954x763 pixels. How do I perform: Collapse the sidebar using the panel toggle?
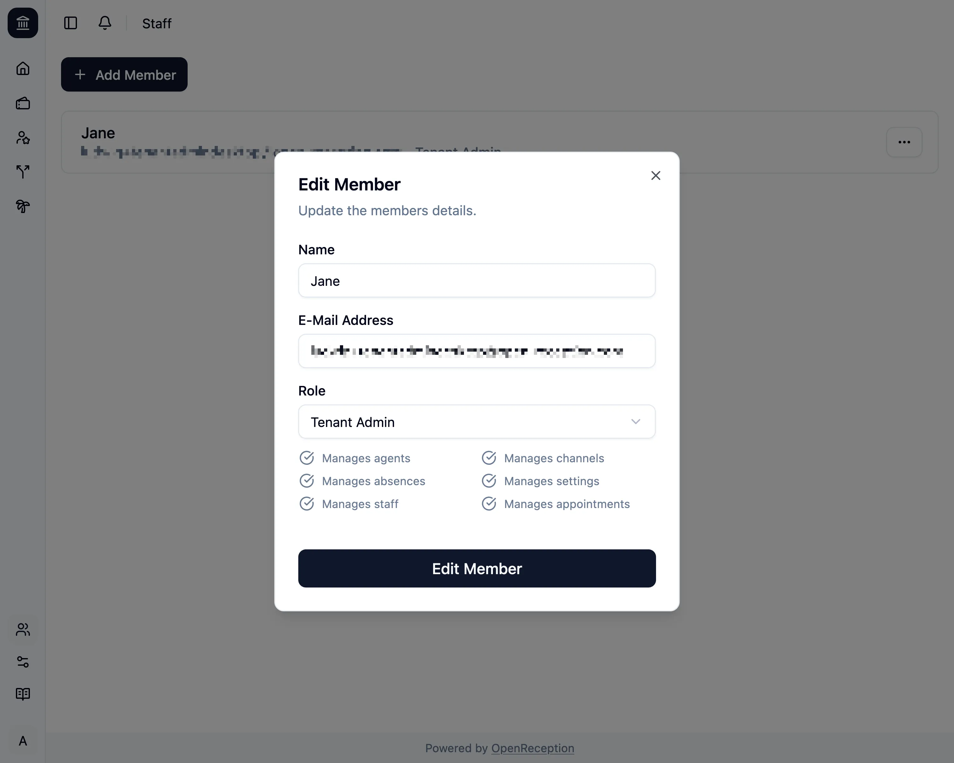click(x=71, y=23)
